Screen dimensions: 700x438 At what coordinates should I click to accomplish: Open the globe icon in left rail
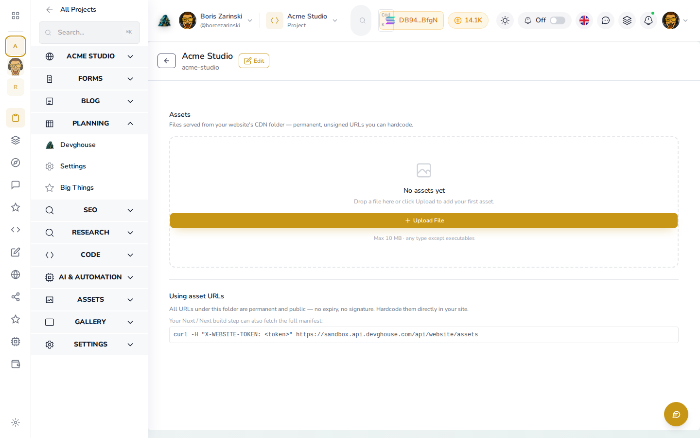point(16,274)
